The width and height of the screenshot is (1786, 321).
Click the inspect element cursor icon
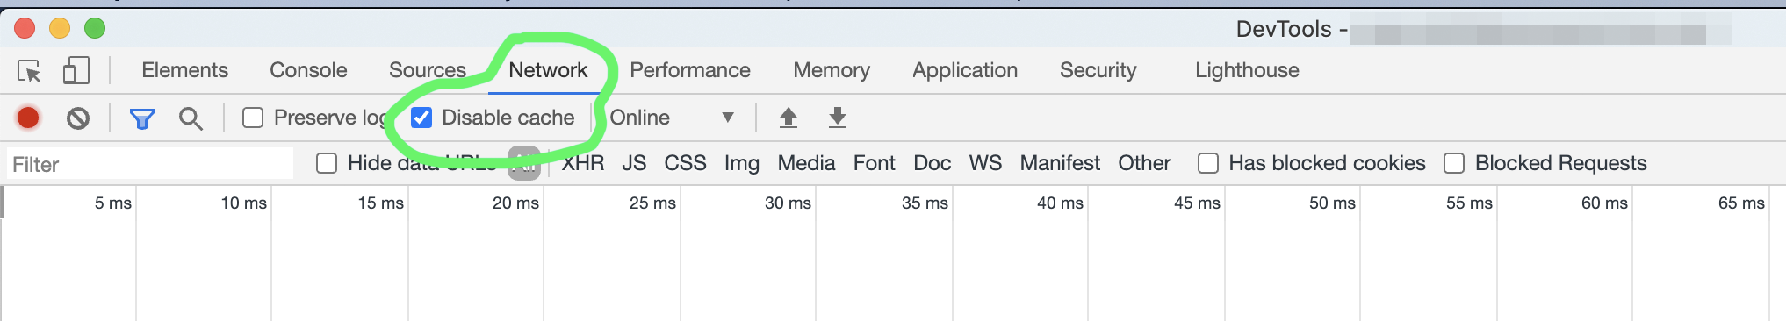tap(30, 71)
